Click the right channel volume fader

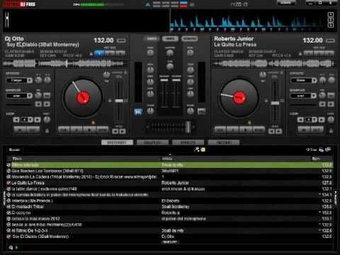(176, 80)
